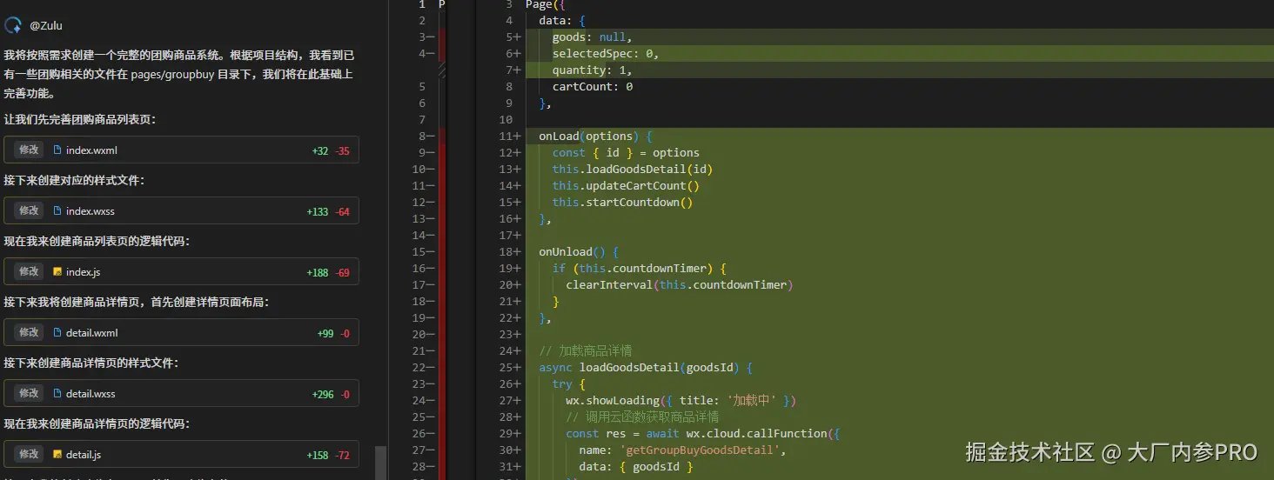The image size is (1274, 480).
Task: Click the 'data: { goodsId }' code line
Action: 635,466
